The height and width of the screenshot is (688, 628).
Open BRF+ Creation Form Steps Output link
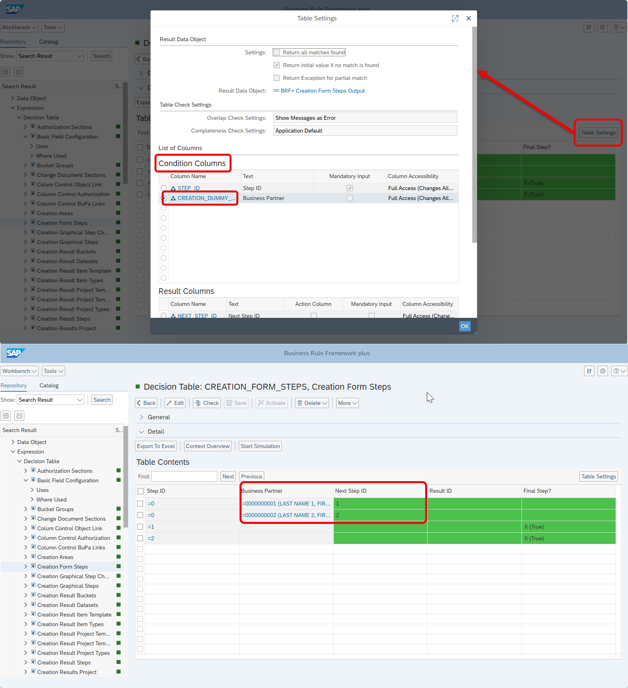pos(322,91)
